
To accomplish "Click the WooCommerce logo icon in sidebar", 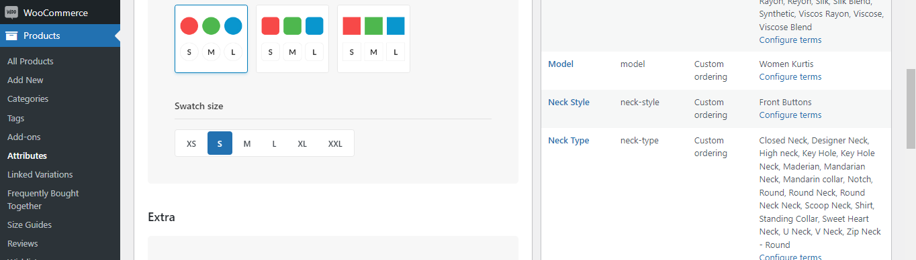I will [x=12, y=12].
